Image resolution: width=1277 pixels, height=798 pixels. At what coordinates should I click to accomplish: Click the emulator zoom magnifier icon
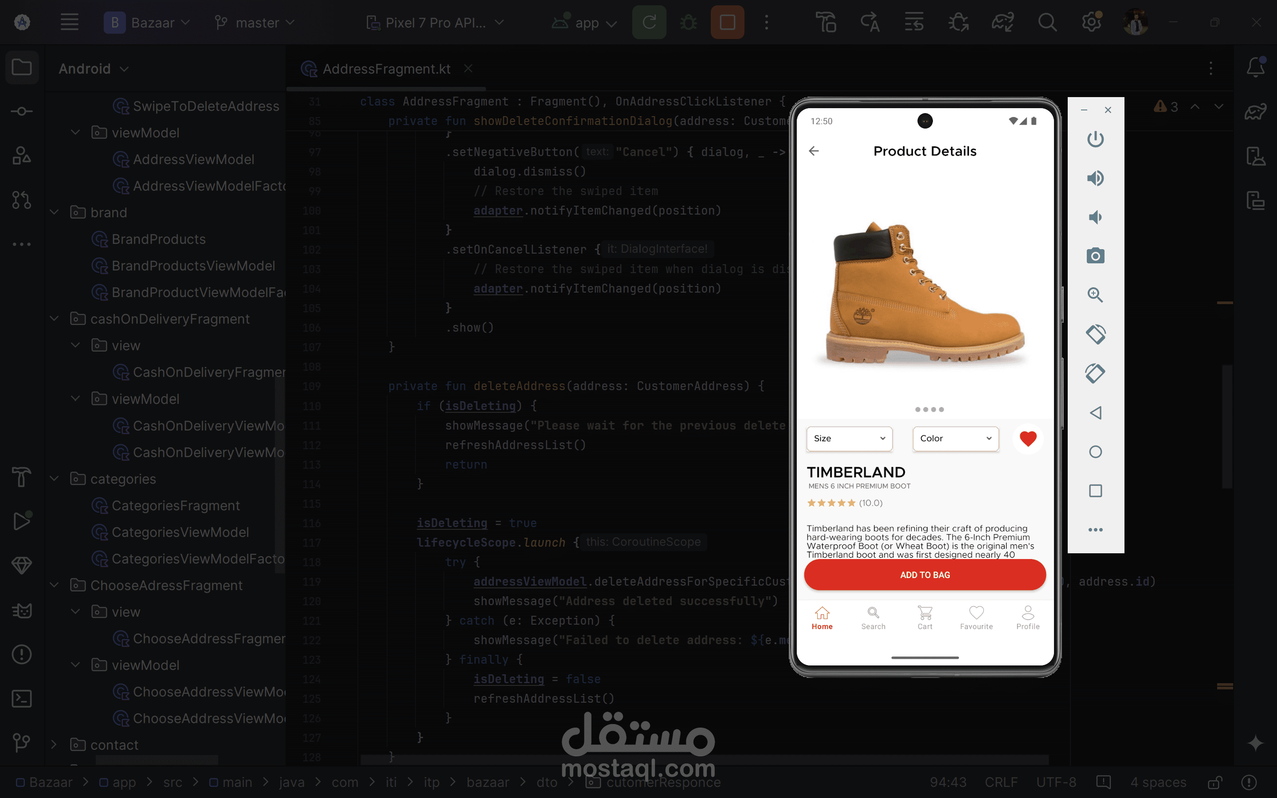tap(1095, 295)
